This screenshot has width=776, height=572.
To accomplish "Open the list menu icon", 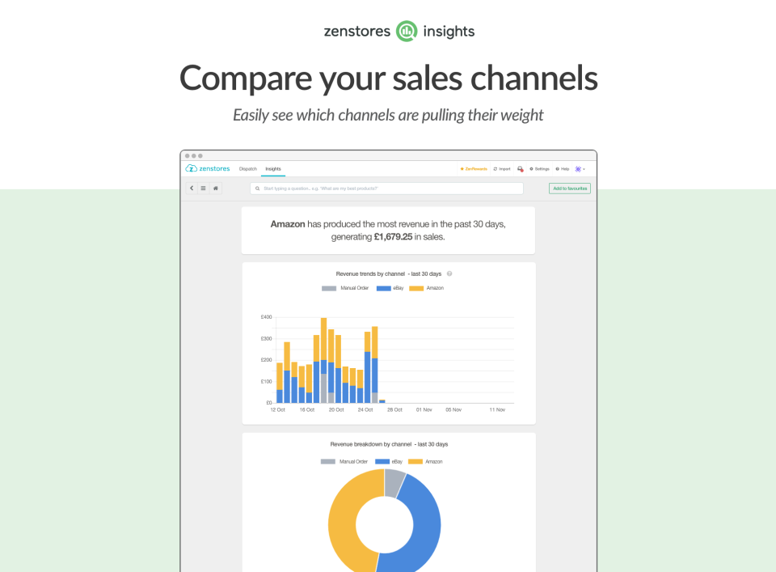I will pos(204,189).
